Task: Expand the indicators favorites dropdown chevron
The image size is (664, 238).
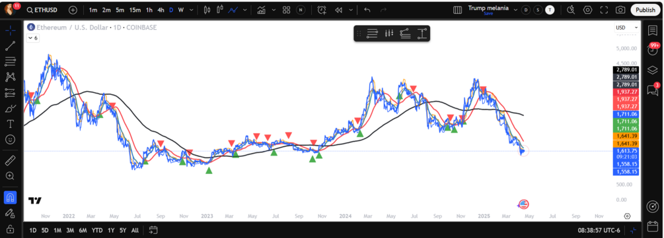Action: point(274,10)
